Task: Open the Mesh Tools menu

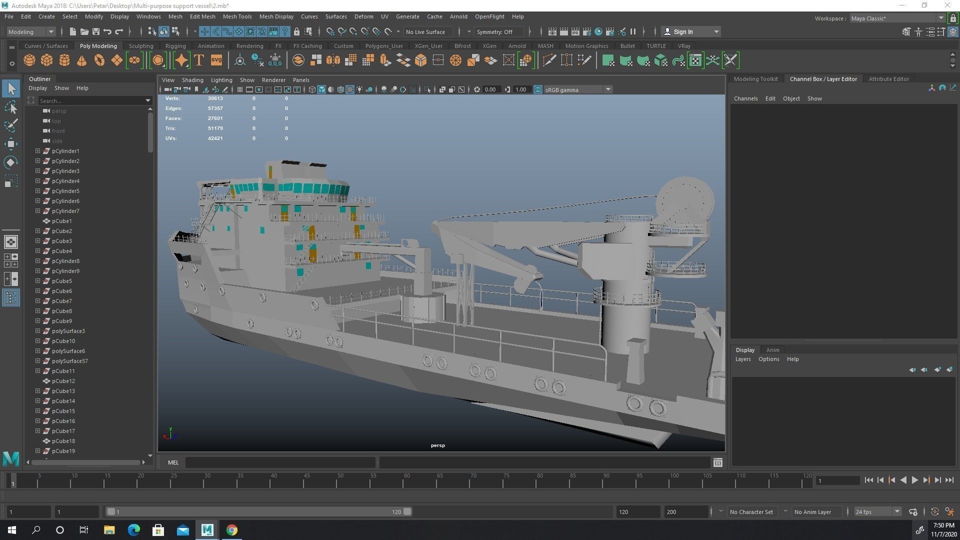Action: (237, 16)
